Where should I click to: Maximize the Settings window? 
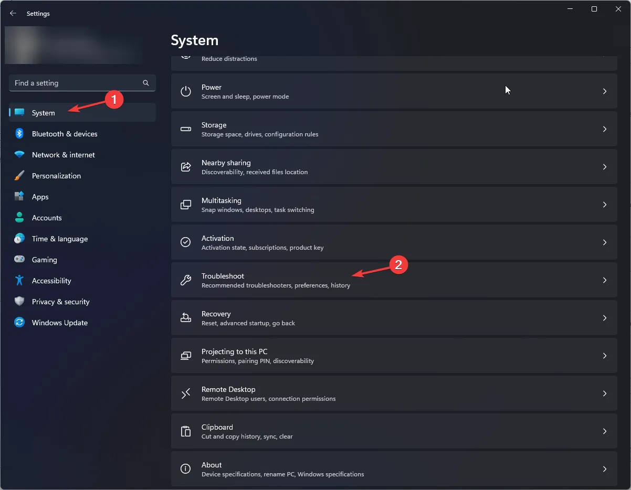tap(594, 9)
